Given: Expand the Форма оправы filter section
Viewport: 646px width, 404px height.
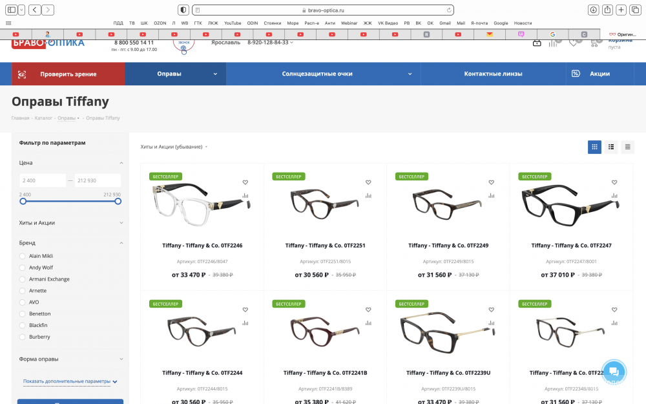Looking at the screenshot, I should click(x=121, y=359).
